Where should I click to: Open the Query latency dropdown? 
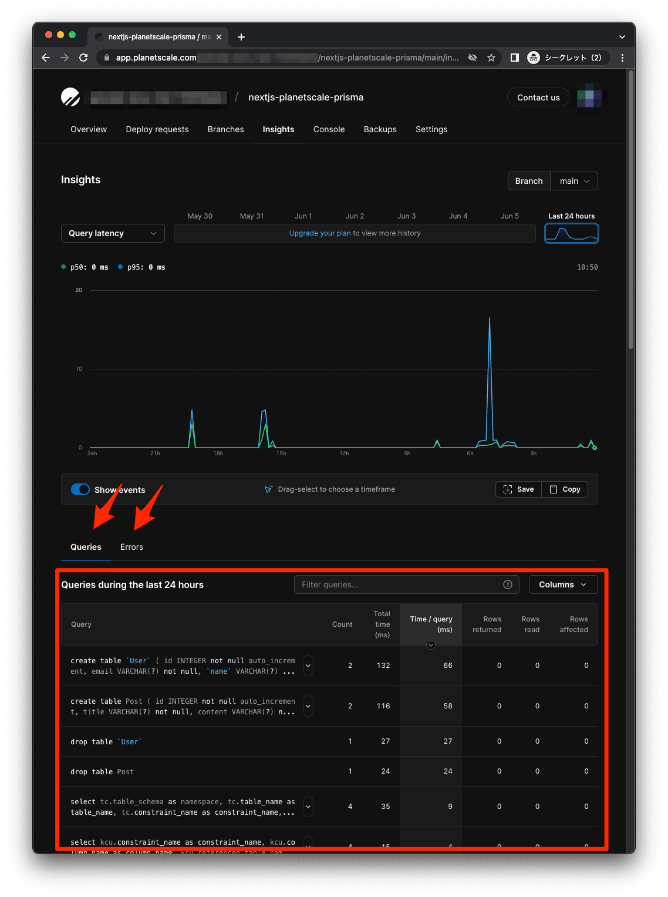point(113,233)
